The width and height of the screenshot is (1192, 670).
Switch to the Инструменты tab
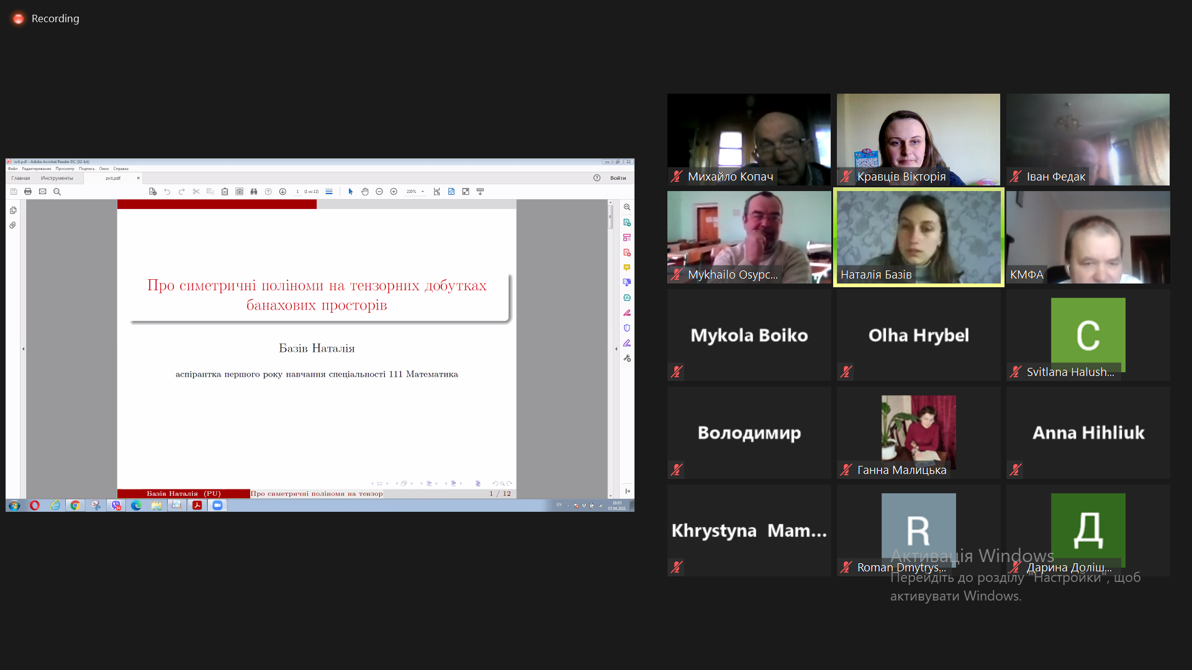click(x=57, y=178)
